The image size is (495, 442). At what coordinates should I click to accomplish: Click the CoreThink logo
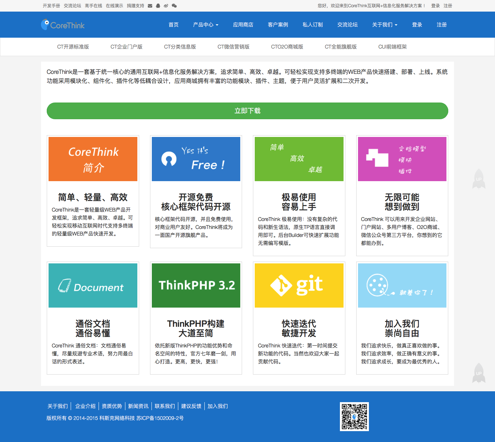63,25
